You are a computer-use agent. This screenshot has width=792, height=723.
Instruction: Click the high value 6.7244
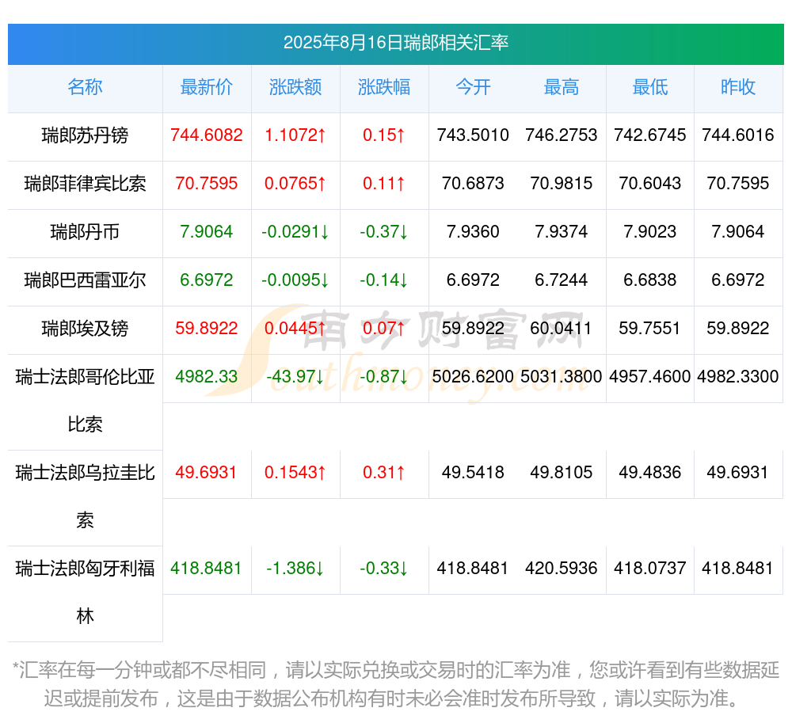(x=562, y=280)
